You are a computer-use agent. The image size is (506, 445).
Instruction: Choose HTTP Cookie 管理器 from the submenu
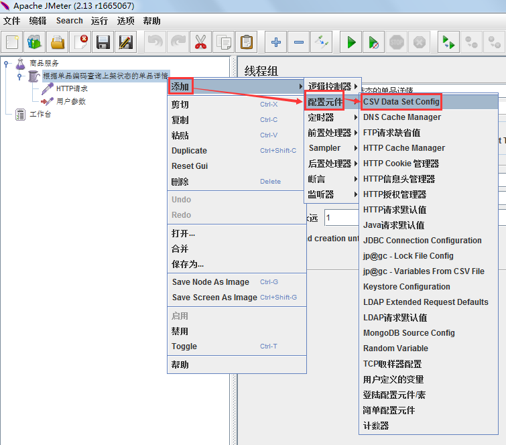[x=401, y=164]
